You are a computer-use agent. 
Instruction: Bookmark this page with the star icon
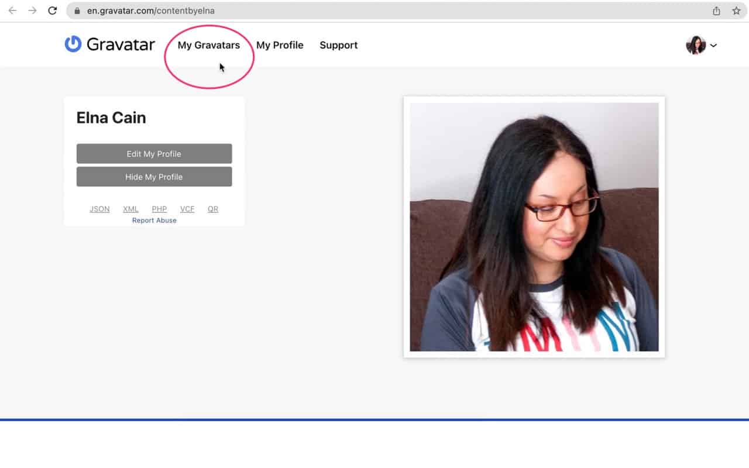[737, 10]
